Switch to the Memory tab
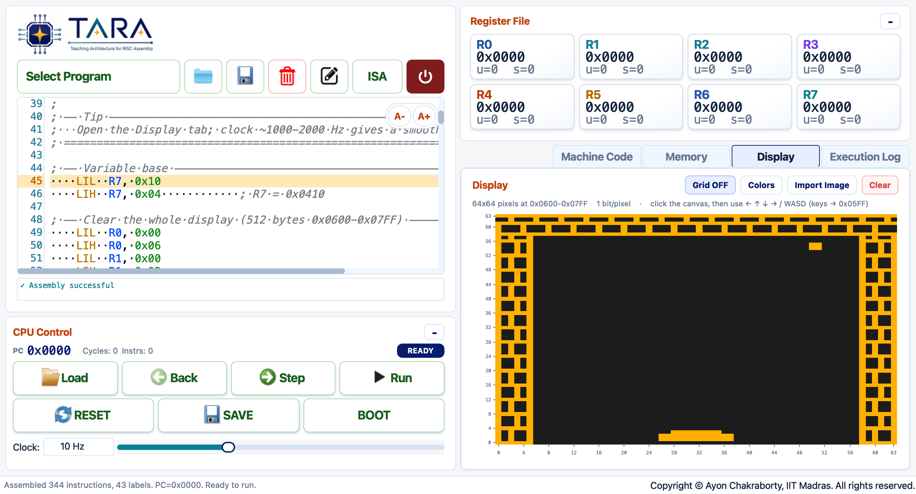The width and height of the screenshot is (916, 494). [686, 157]
